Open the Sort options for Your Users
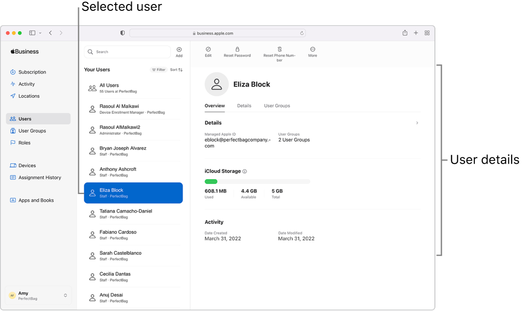Image resolution: width=523 pixels, height=311 pixels. [176, 69]
